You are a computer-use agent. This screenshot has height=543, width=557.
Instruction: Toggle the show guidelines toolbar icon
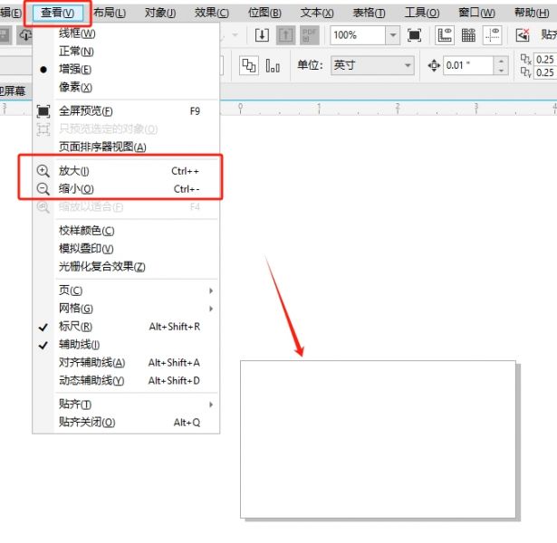pos(493,35)
